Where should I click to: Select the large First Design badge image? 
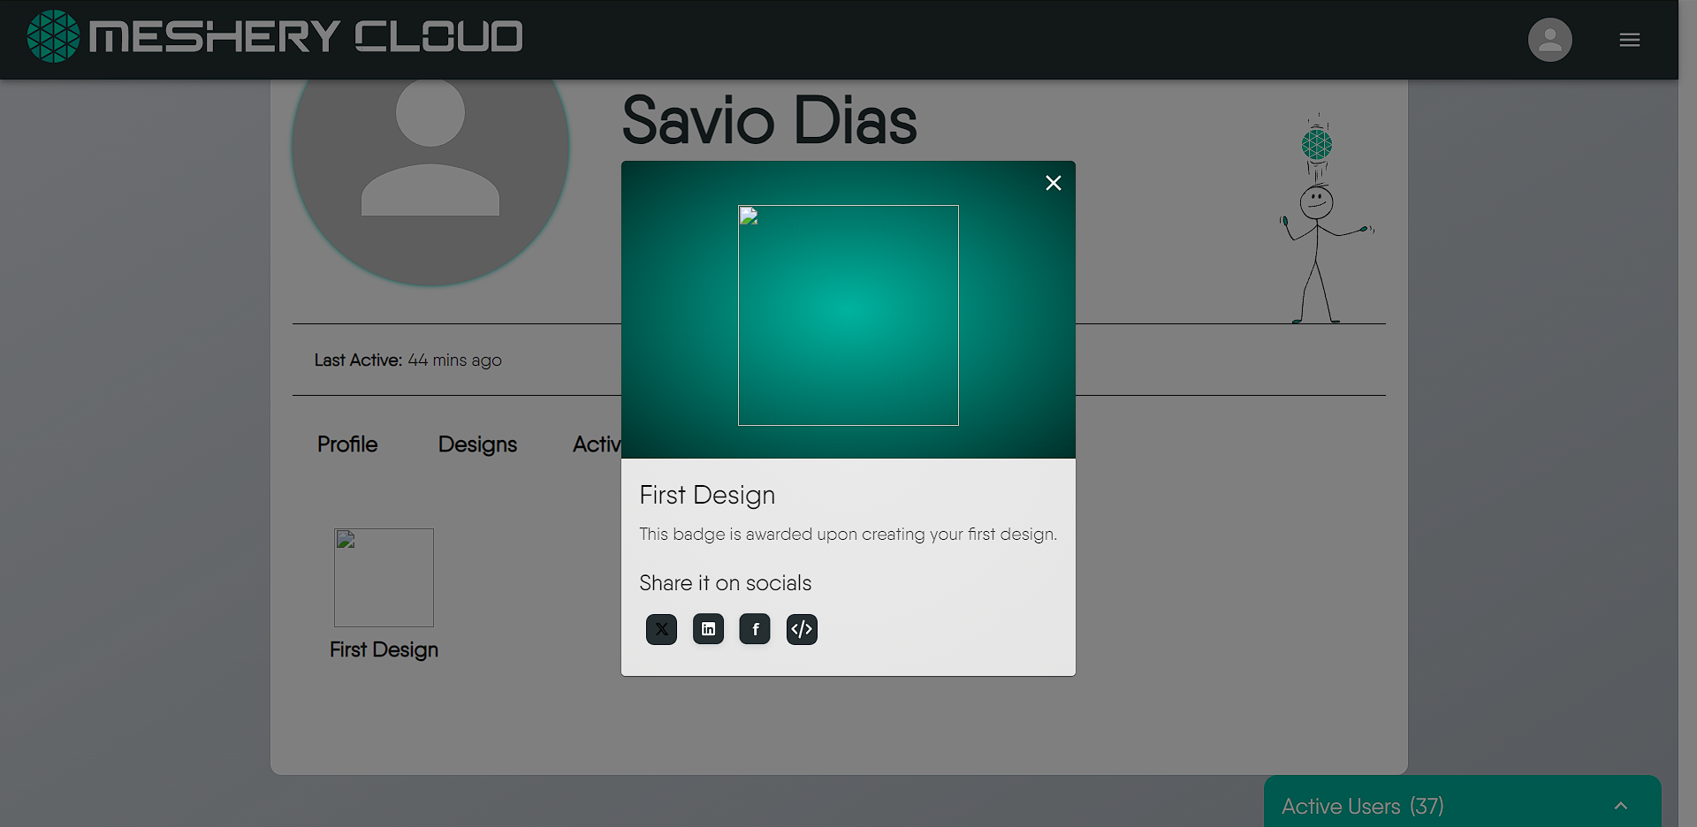pos(848,315)
